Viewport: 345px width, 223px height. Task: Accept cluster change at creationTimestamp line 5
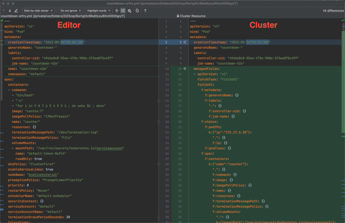185,42
